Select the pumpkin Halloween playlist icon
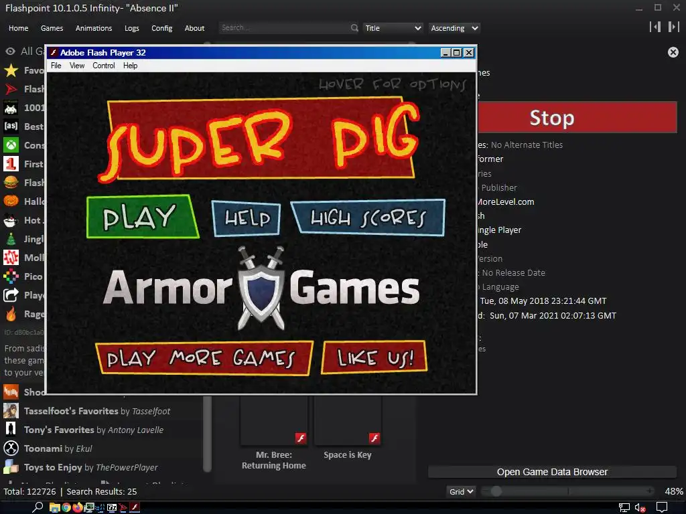686x514 pixels. pyautogui.click(x=11, y=201)
